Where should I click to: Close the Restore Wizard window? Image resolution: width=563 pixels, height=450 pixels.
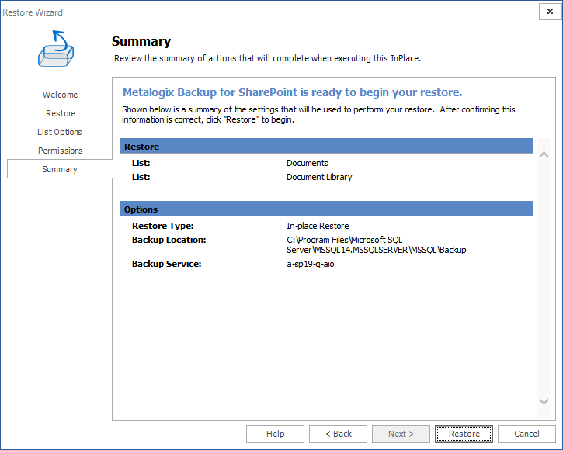pyautogui.click(x=550, y=12)
